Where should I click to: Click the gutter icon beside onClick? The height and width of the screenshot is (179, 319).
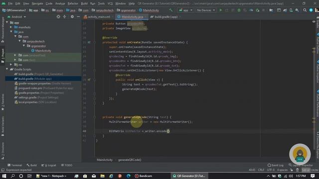click(x=89, y=80)
